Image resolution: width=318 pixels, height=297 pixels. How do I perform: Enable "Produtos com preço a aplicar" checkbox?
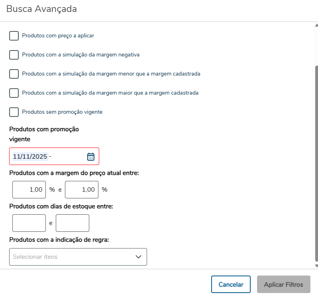tap(14, 36)
